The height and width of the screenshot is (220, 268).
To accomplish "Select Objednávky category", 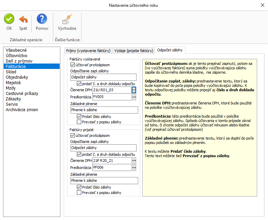I will click(x=32, y=77).
